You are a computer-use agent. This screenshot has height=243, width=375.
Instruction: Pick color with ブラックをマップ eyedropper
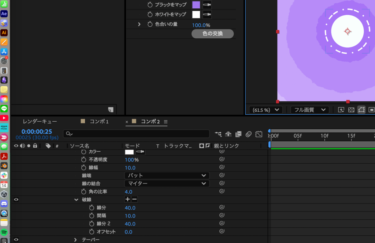207,5
